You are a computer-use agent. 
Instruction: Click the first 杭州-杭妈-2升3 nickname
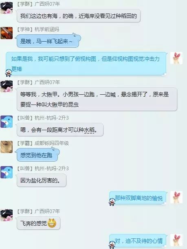pyautogui.click(x=51, y=118)
